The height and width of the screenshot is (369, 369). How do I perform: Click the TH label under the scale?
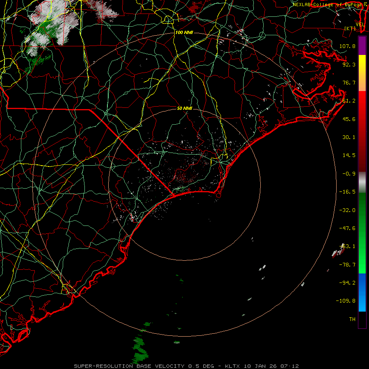point(352,319)
